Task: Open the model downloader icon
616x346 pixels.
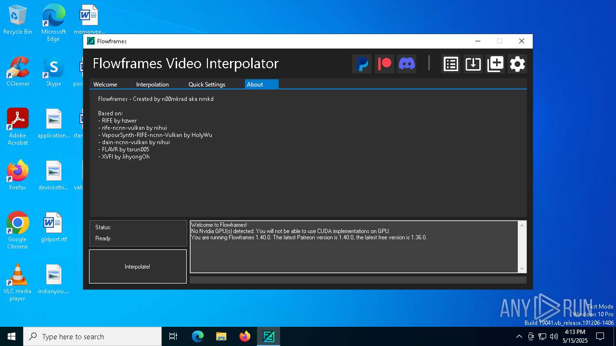Action: (473, 64)
